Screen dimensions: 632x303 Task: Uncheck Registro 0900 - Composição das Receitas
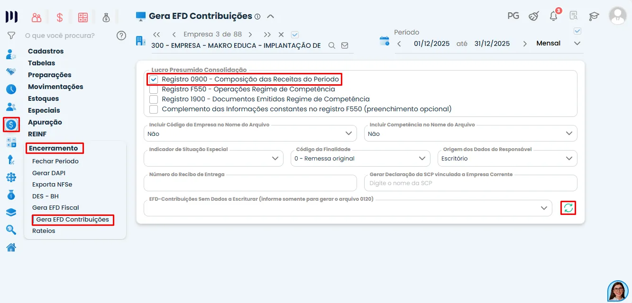click(154, 79)
